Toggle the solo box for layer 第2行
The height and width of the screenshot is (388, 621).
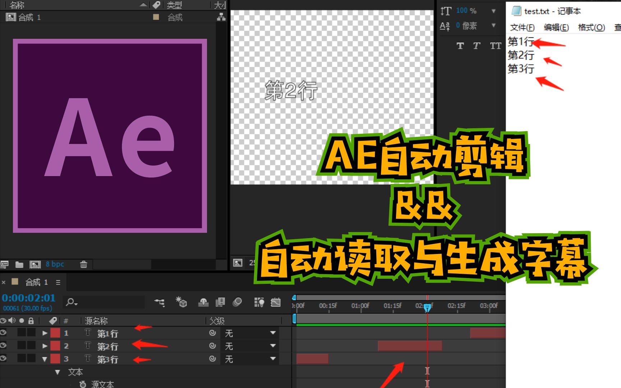[22, 345]
